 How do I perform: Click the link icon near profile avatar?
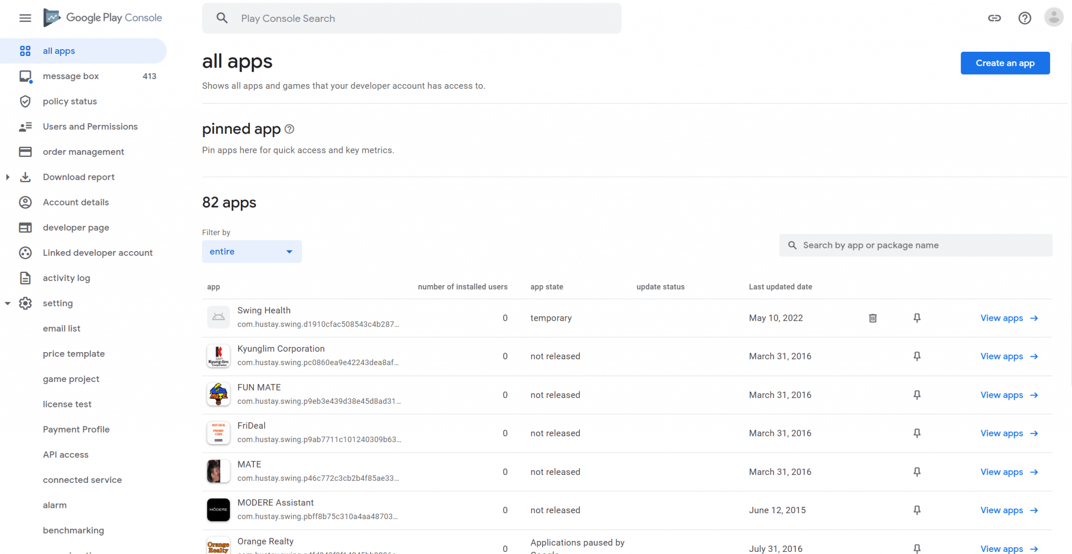[994, 18]
